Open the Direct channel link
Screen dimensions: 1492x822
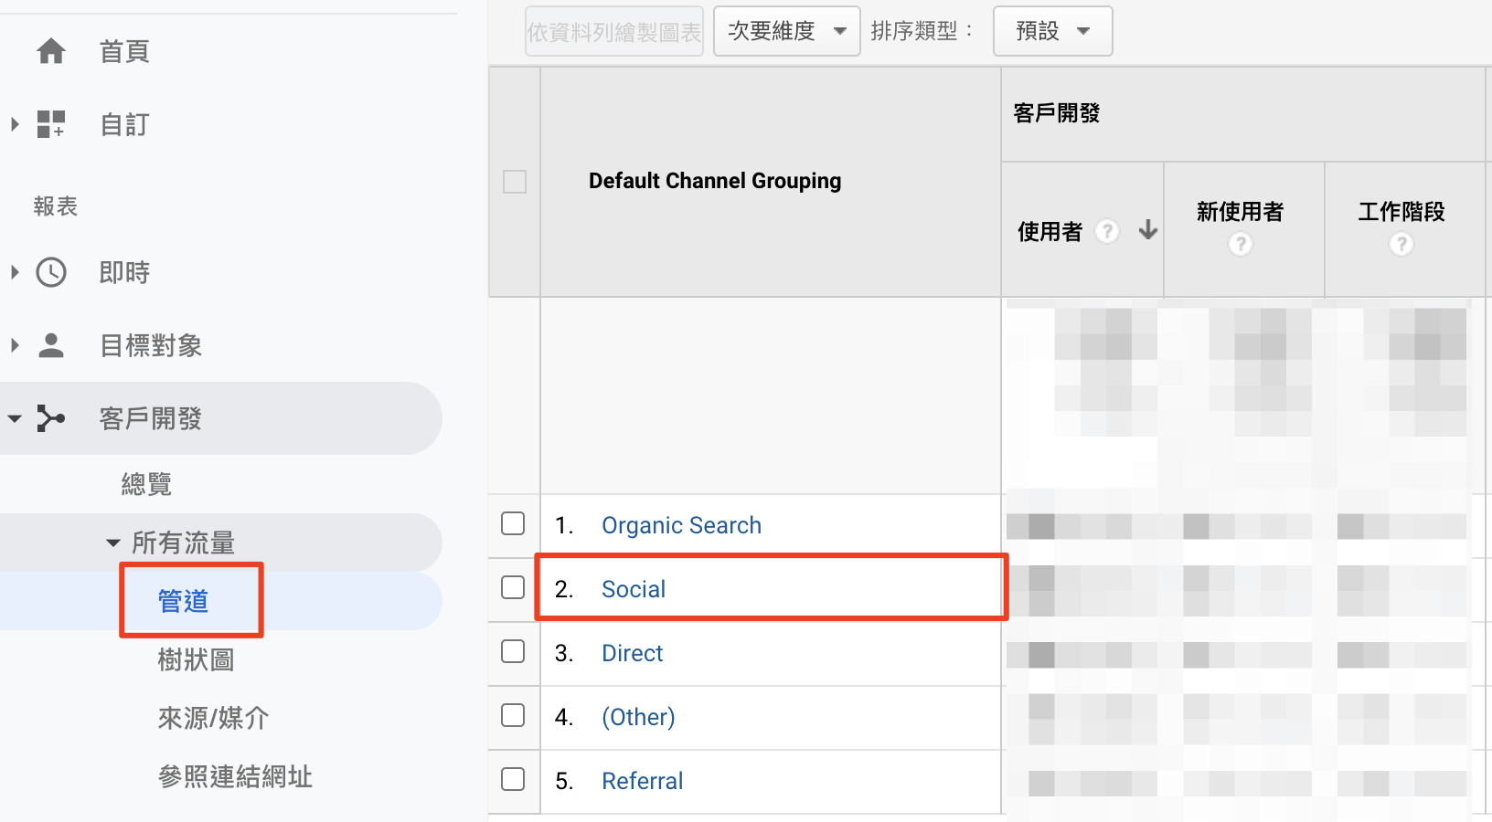coord(632,653)
